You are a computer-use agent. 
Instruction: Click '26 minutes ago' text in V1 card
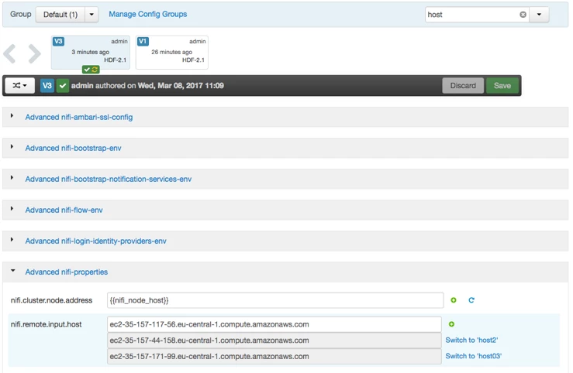coord(172,52)
